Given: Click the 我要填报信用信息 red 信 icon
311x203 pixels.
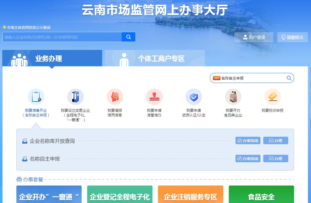Looking at the screenshot, I should [115, 97].
